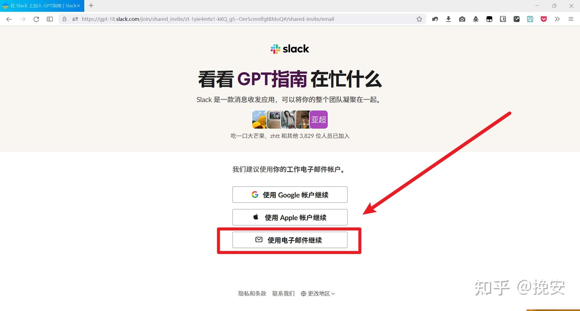Bookmark this page with the star icon
This screenshot has width=580, height=311.
[x=419, y=19]
